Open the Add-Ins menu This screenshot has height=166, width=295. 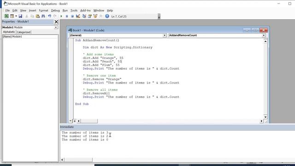pos(85,10)
